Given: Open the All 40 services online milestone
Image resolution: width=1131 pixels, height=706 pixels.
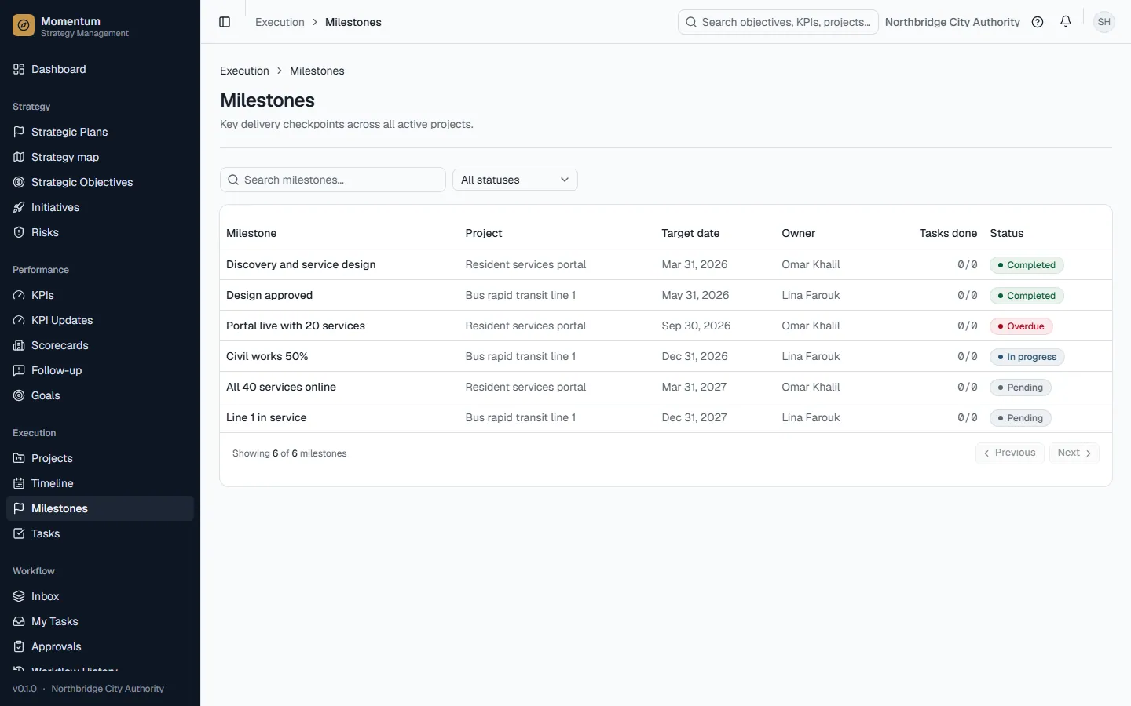Looking at the screenshot, I should pyautogui.click(x=281, y=387).
